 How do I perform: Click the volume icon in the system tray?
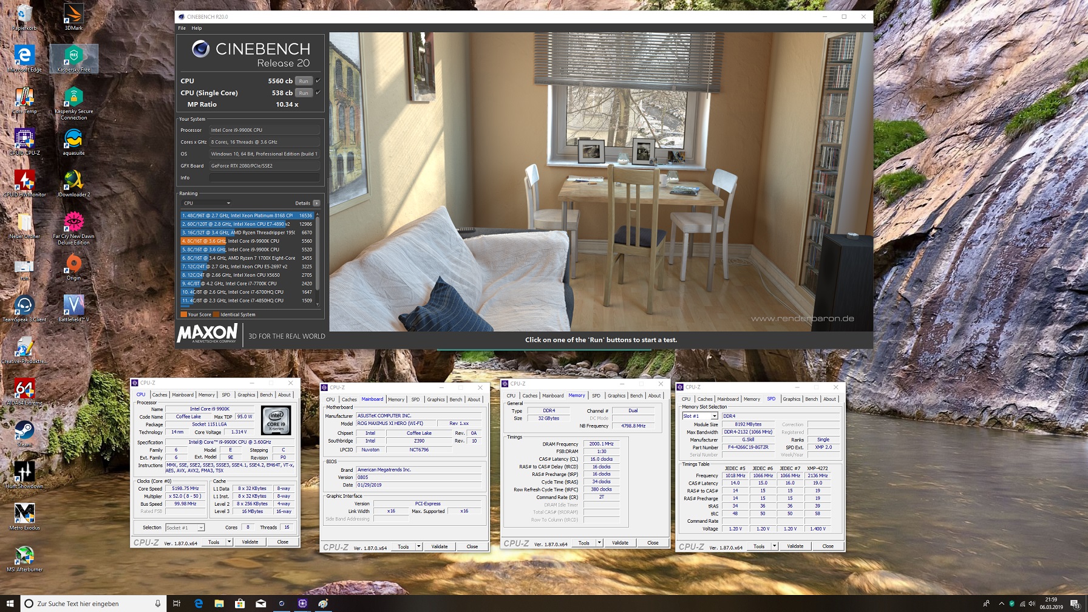pos(1032,603)
